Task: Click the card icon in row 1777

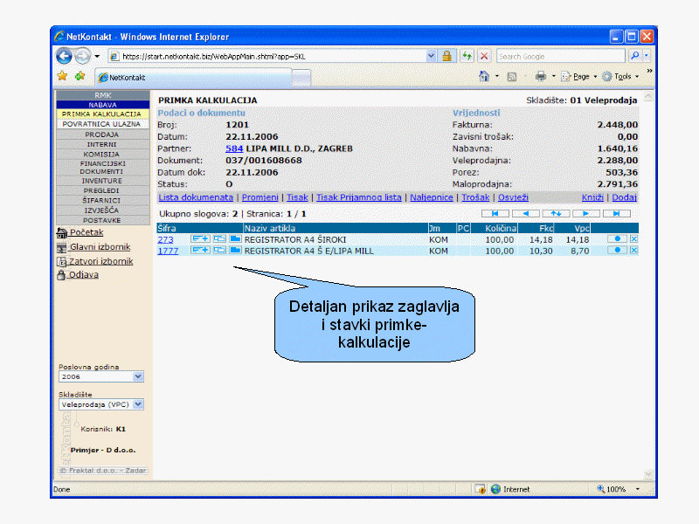Action: pos(219,250)
